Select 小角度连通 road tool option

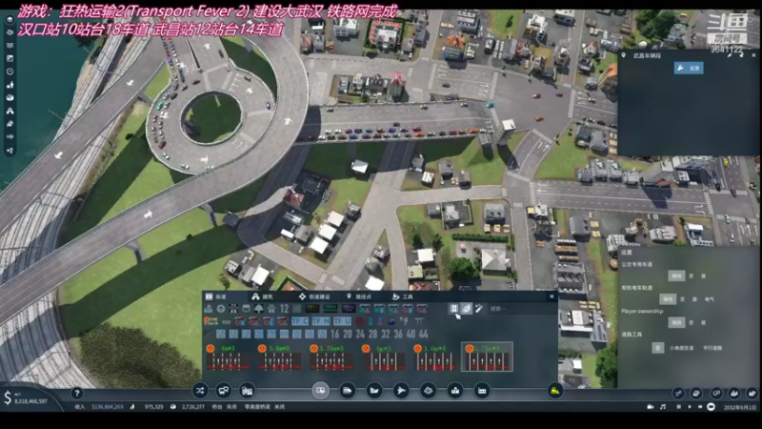[681, 348]
